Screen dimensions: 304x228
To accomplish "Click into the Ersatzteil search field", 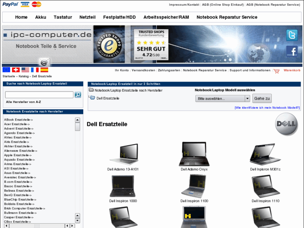I will pos(39,95).
